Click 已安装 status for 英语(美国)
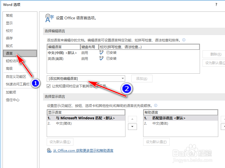 [x=111, y=59]
